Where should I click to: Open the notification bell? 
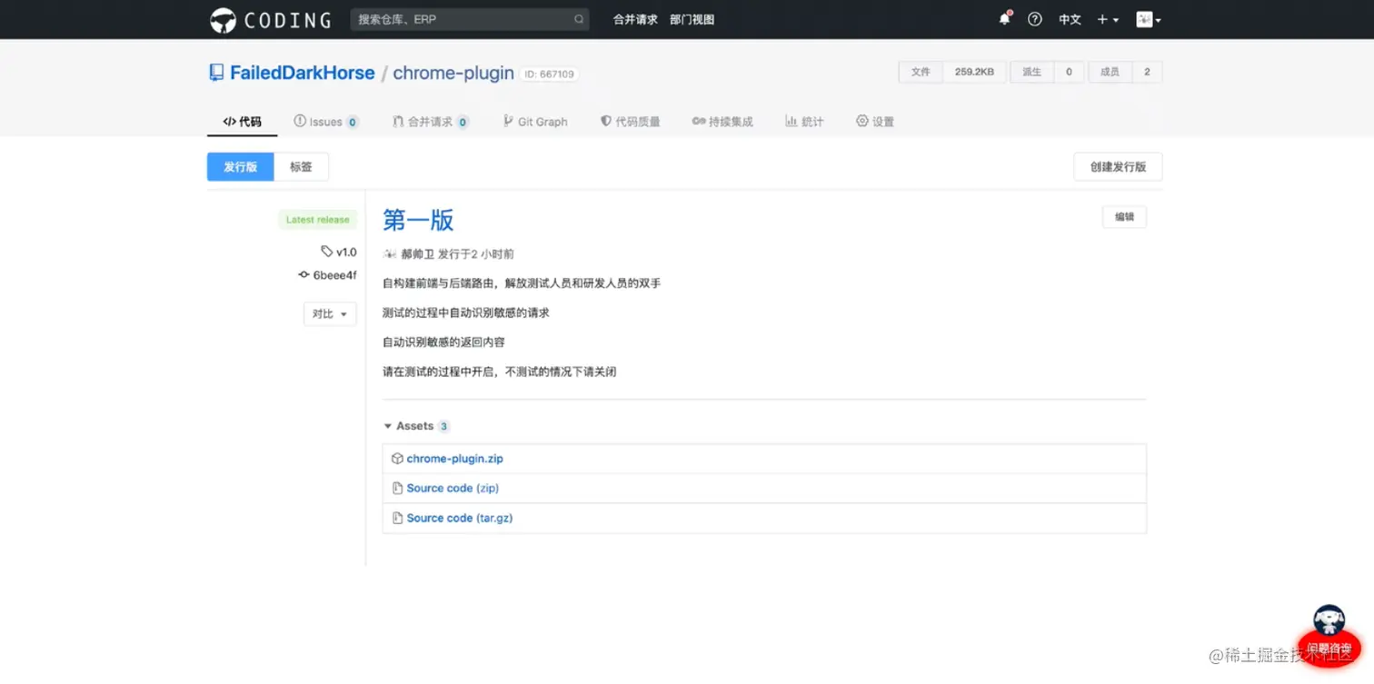click(1004, 19)
